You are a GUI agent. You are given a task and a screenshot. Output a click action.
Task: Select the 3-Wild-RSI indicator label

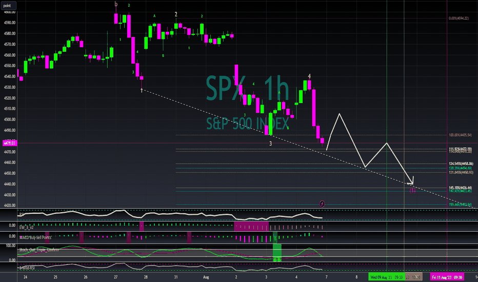pos(27,268)
